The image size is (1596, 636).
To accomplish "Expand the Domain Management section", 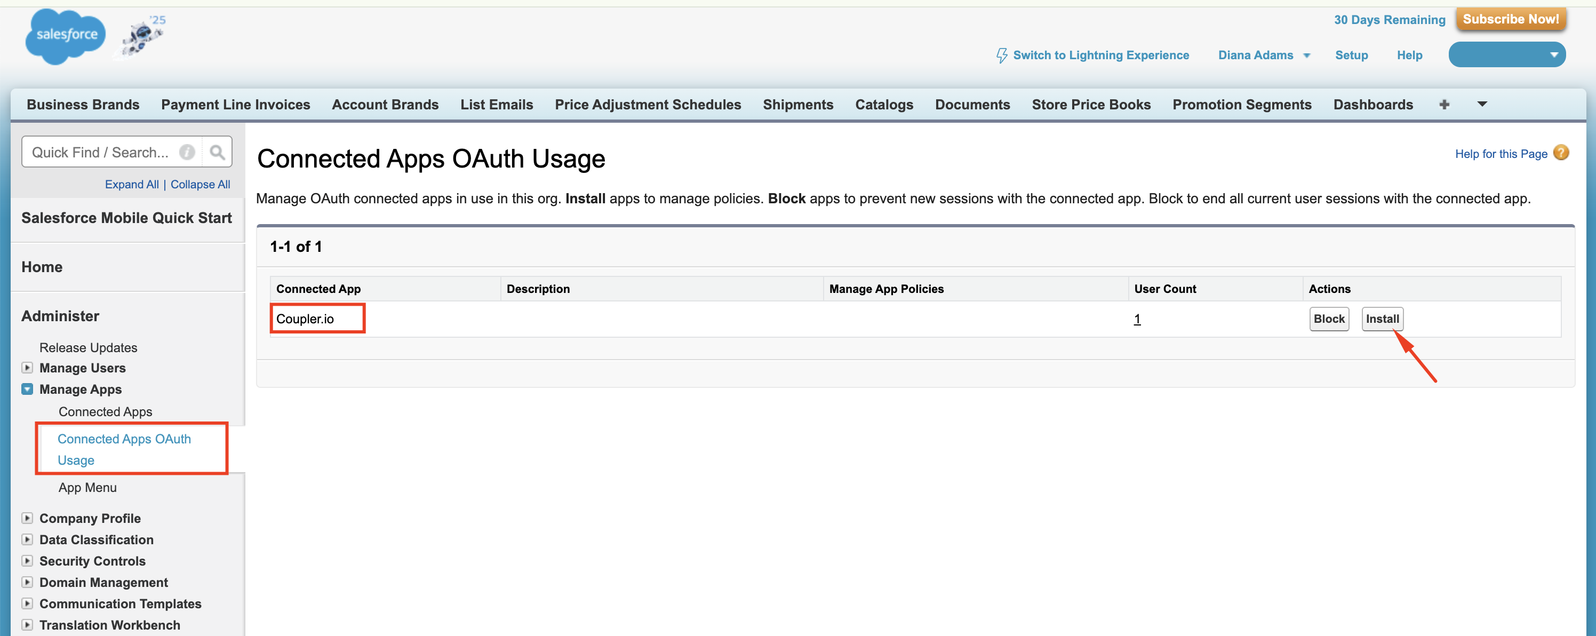I will click(x=27, y=582).
